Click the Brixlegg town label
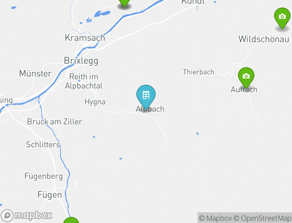This screenshot has width=292, height=223. pyautogui.click(x=81, y=61)
